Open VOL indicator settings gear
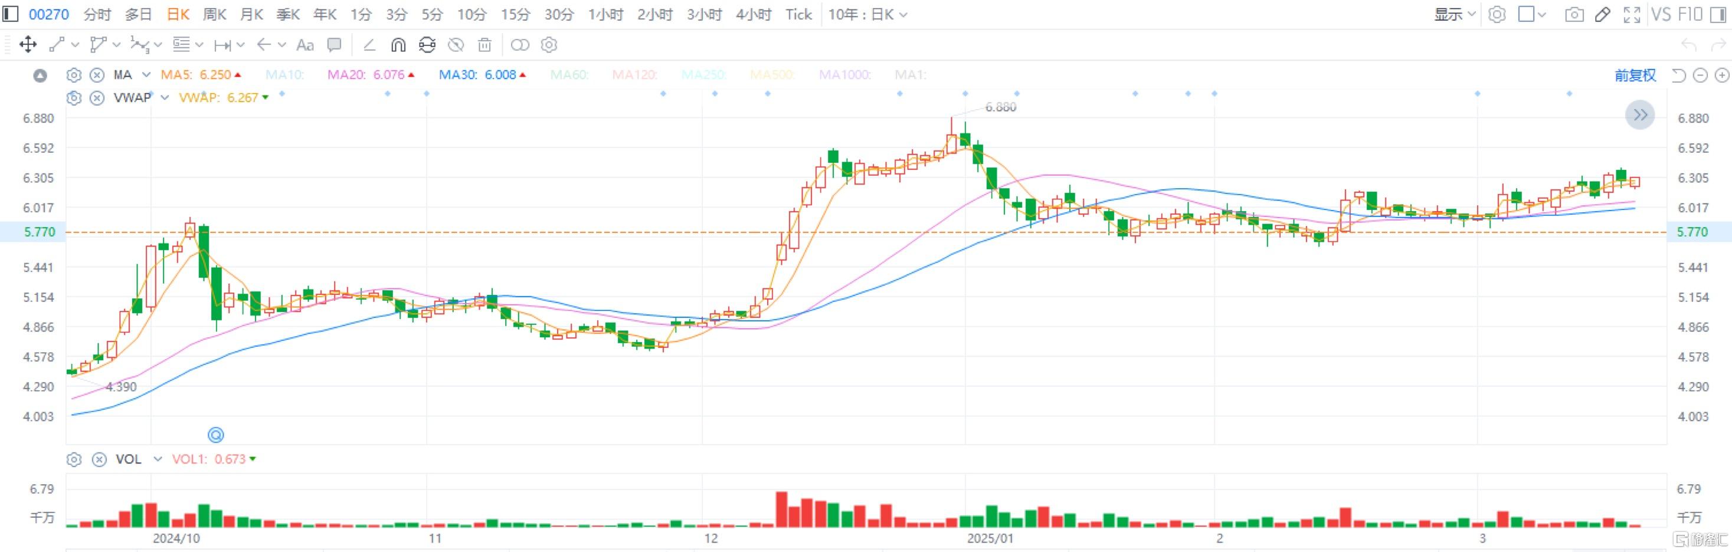1732x552 pixels. click(74, 459)
